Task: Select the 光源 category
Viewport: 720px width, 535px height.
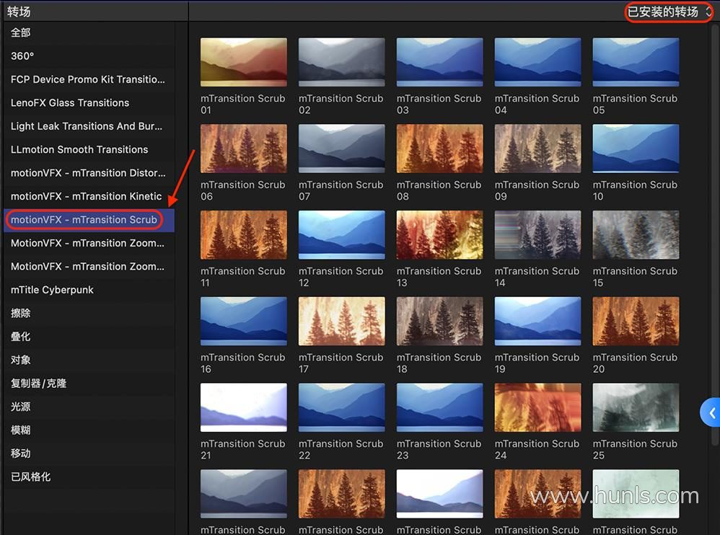Action: 89,407
